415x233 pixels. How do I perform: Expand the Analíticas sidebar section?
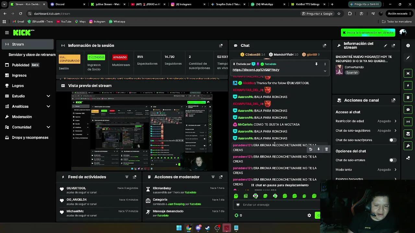[48, 106]
